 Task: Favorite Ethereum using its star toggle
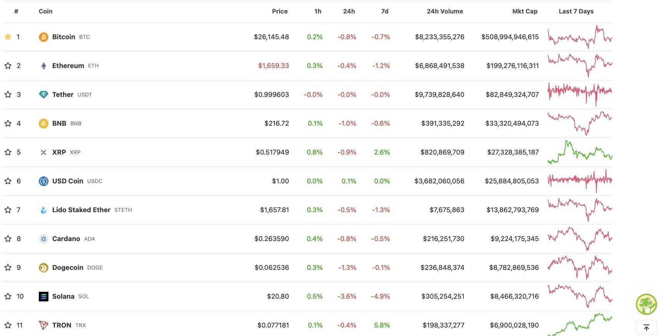[8, 65]
